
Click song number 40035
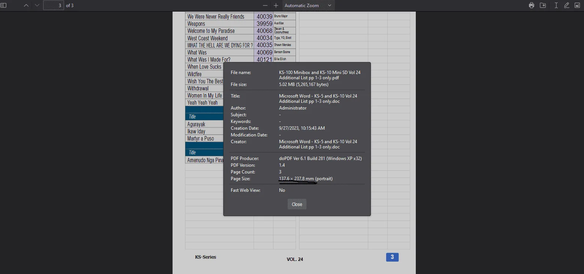point(264,45)
